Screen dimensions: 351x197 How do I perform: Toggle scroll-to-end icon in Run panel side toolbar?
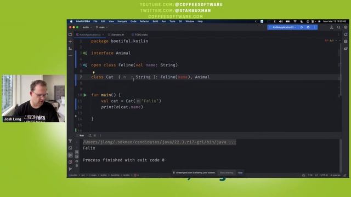(77, 157)
